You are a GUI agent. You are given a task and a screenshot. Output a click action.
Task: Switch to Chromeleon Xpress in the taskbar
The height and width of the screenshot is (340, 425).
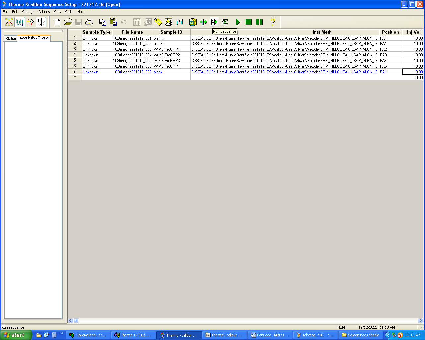88,335
